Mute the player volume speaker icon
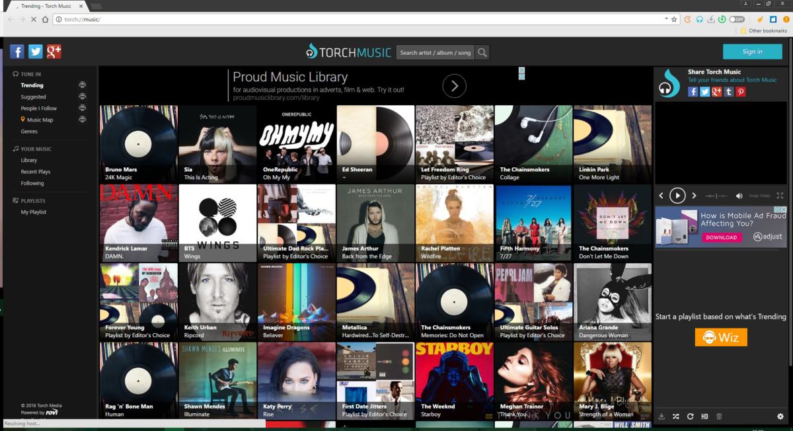 [x=740, y=196]
